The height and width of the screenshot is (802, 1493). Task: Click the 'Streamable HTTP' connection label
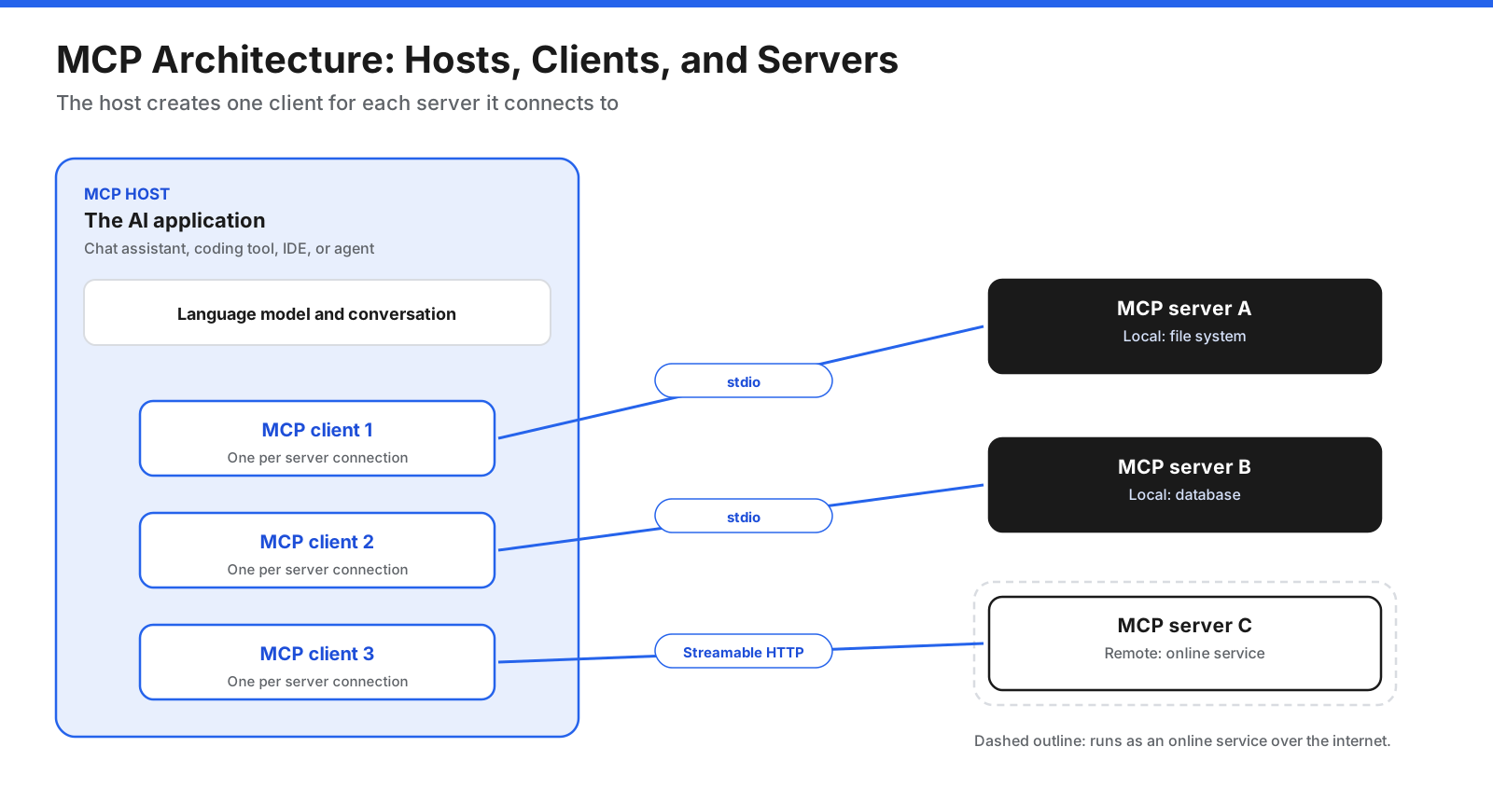[x=744, y=651]
